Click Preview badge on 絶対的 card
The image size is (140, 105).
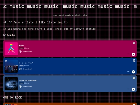(21, 48)
